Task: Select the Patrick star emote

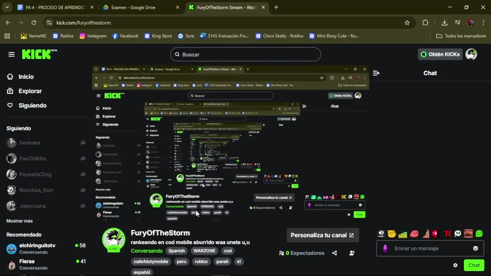Action: click(x=425, y=233)
